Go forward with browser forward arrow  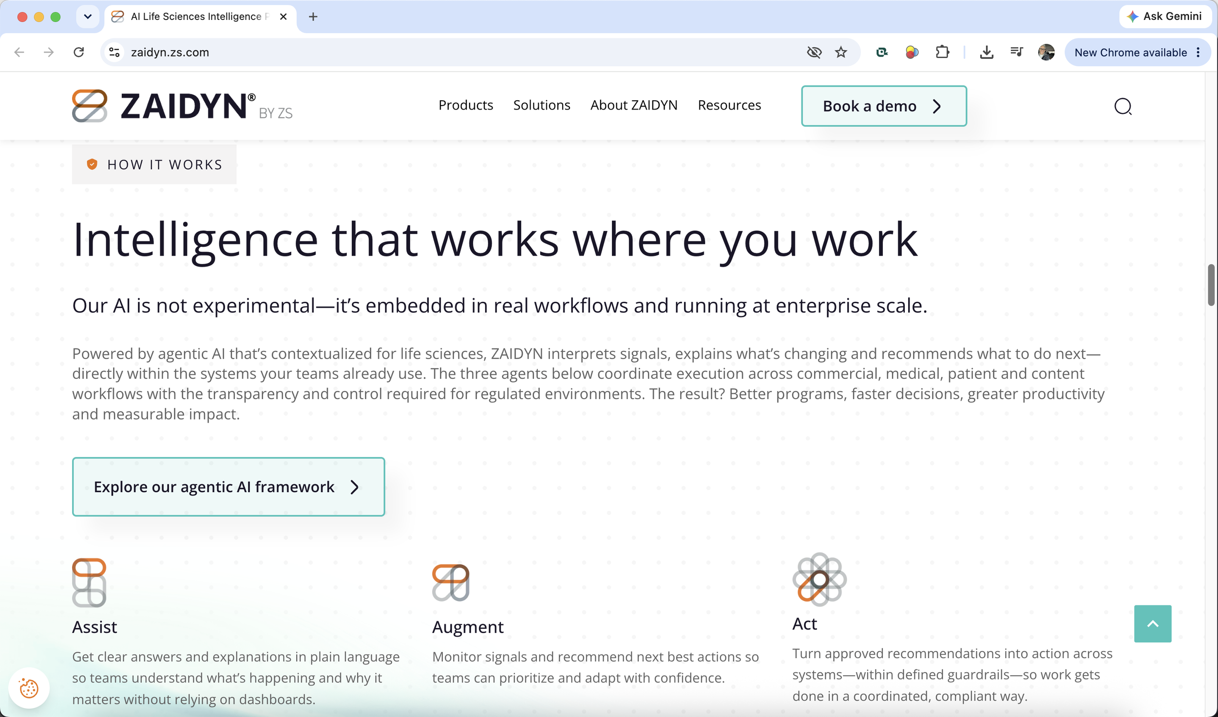coord(49,52)
